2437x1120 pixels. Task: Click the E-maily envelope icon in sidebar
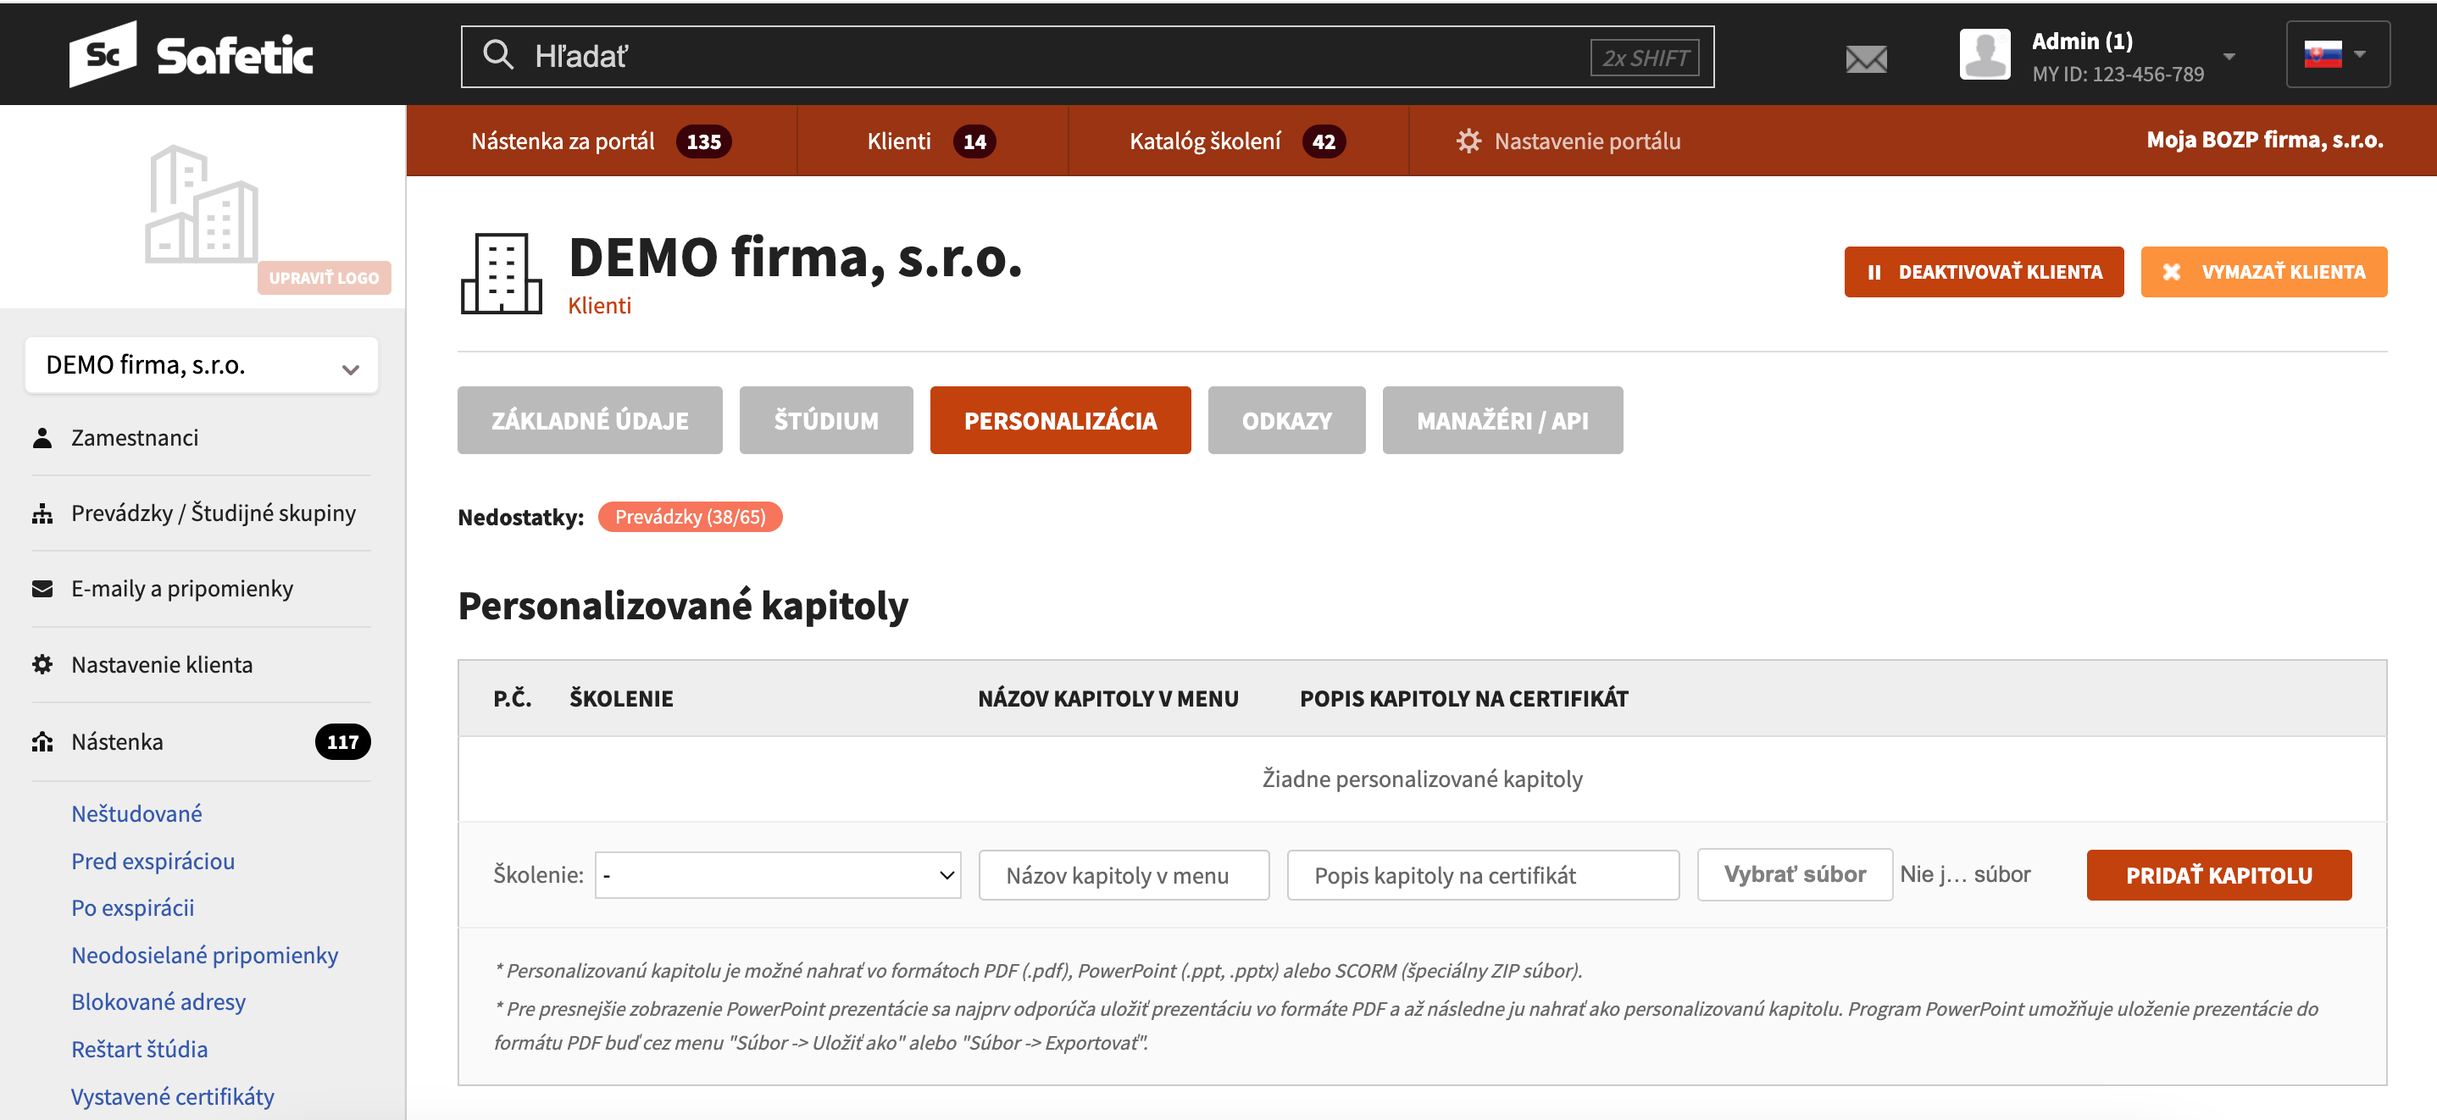(42, 590)
